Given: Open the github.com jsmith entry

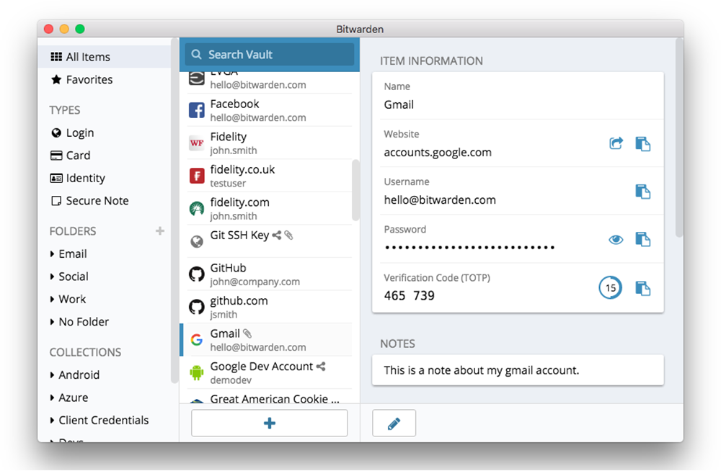Looking at the screenshot, I should pos(270,307).
